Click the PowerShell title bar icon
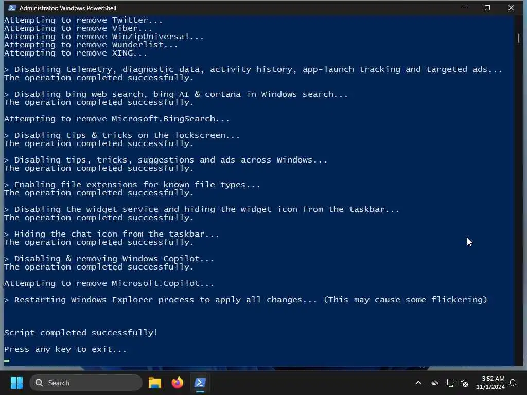The width and height of the screenshot is (527, 395). pos(12,8)
